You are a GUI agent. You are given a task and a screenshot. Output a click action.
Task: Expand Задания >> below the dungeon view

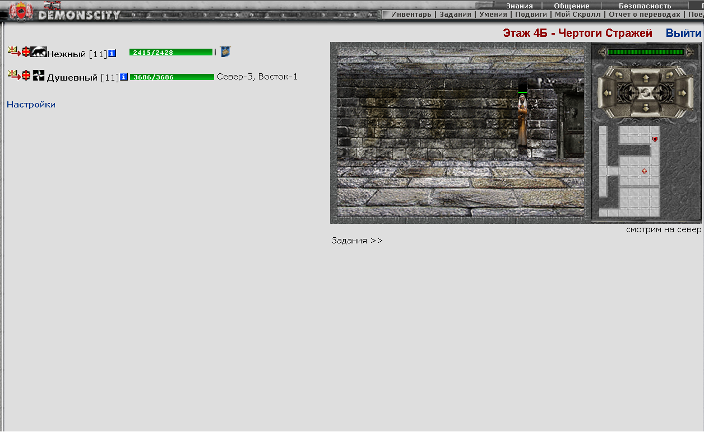click(358, 241)
